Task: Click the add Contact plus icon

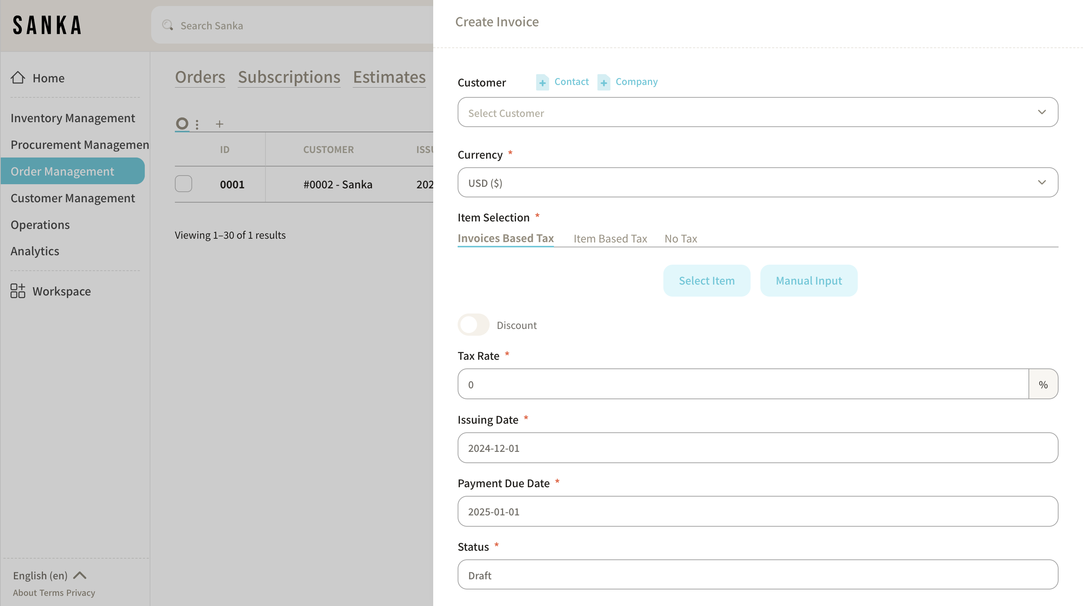Action: tap(542, 82)
